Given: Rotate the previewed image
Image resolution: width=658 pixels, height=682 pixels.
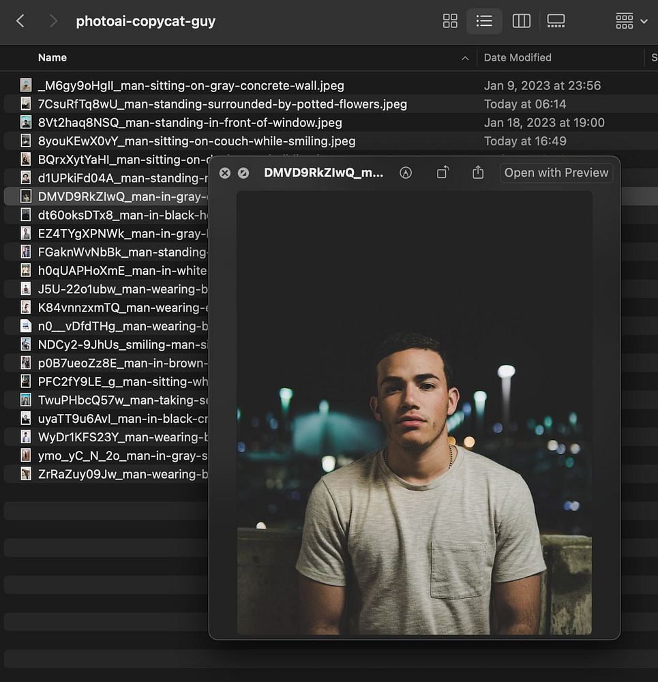Looking at the screenshot, I should click(x=443, y=173).
